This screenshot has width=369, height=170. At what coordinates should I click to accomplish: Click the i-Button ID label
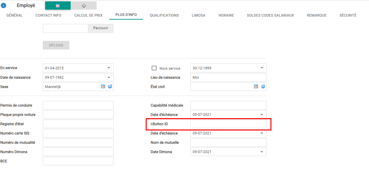click(159, 124)
